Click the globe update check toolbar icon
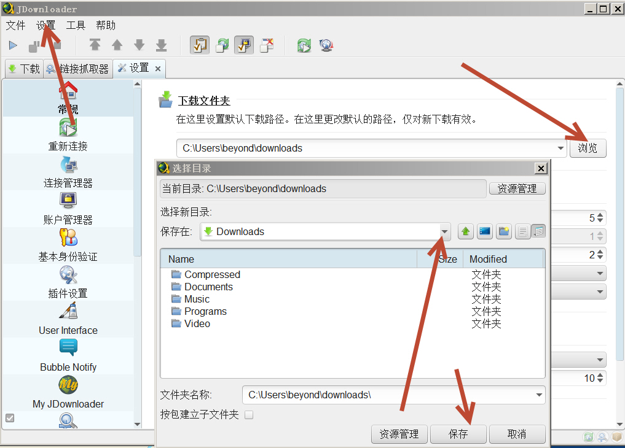The width and height of the screenshot is (625, 448). 326,45
